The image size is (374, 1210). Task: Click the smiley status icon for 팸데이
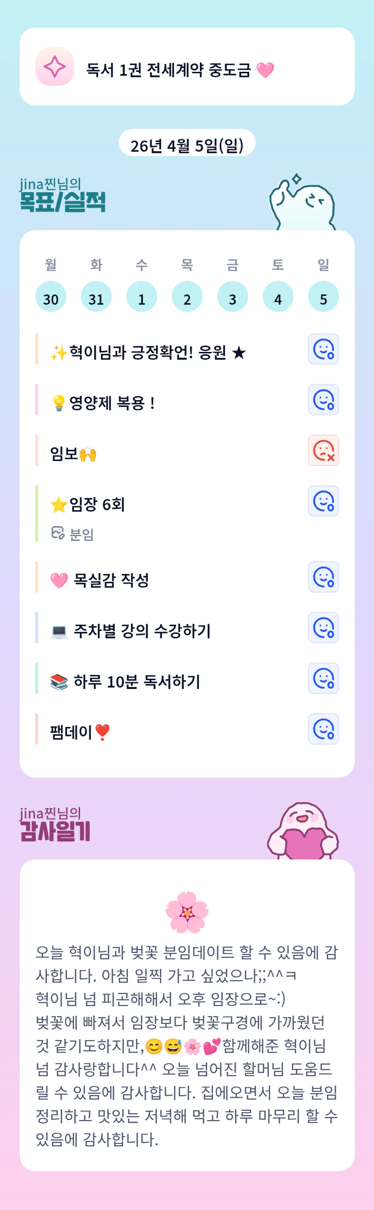pyautogui.click(x=323, y=729)
